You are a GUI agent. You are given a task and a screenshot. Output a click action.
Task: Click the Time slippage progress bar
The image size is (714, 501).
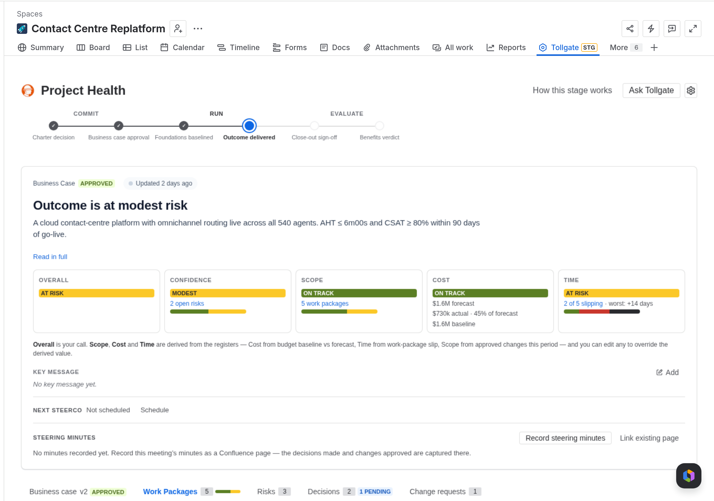(x=602, y=312)
